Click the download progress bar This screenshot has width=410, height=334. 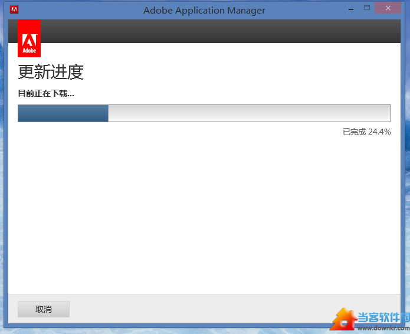click(x=204, y=113)
